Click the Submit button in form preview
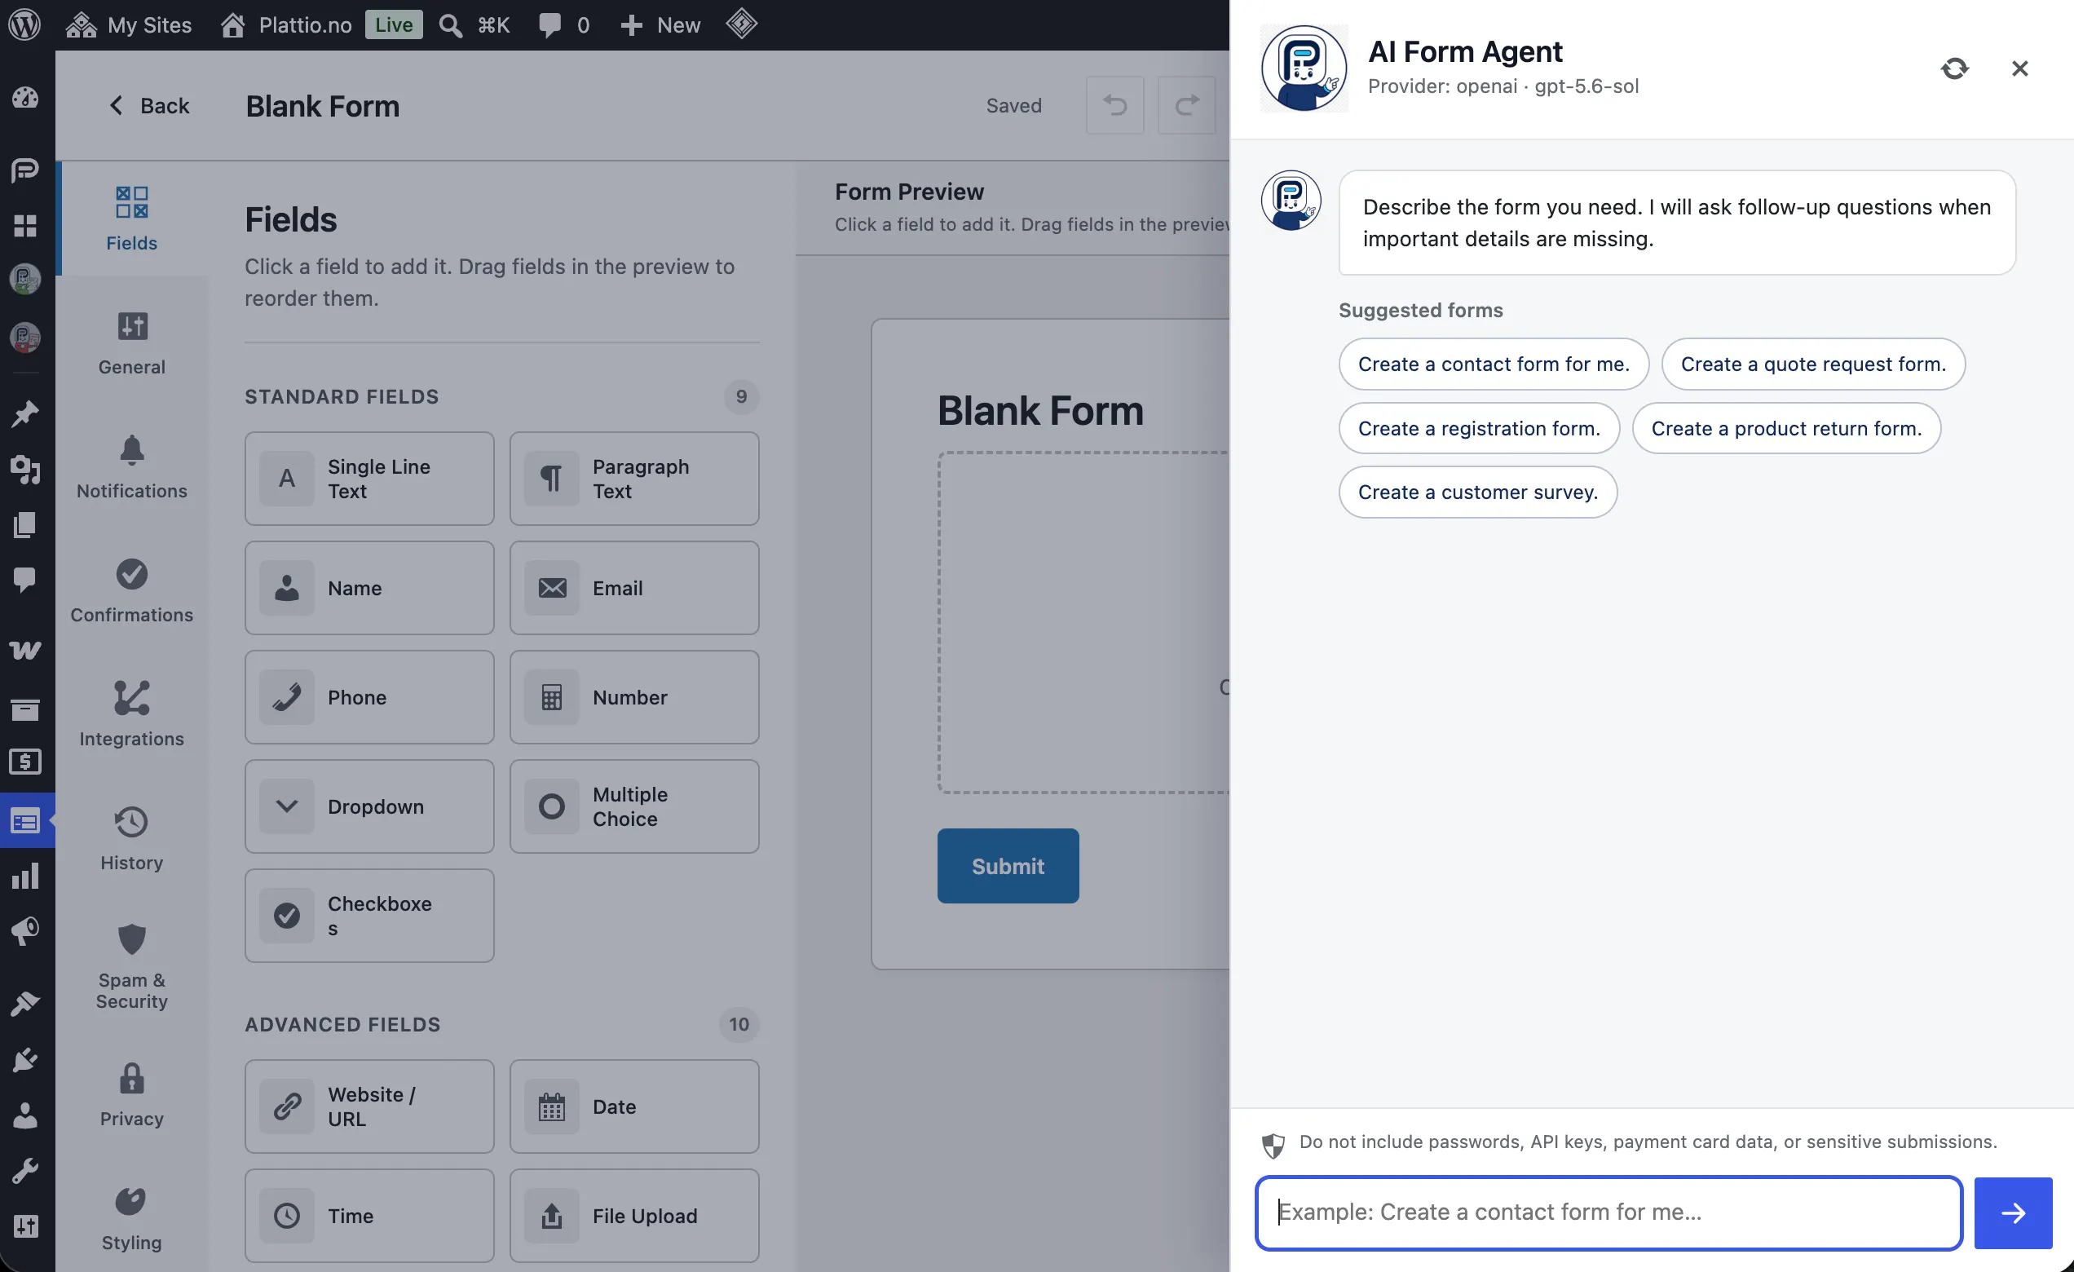 pos(1008,865)
